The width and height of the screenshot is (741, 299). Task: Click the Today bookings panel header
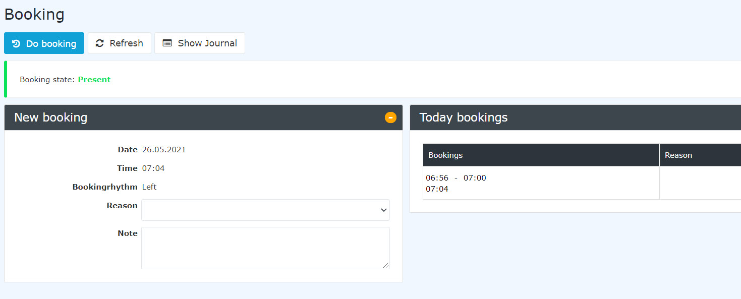pyautogui.click(x=575, y=117)
